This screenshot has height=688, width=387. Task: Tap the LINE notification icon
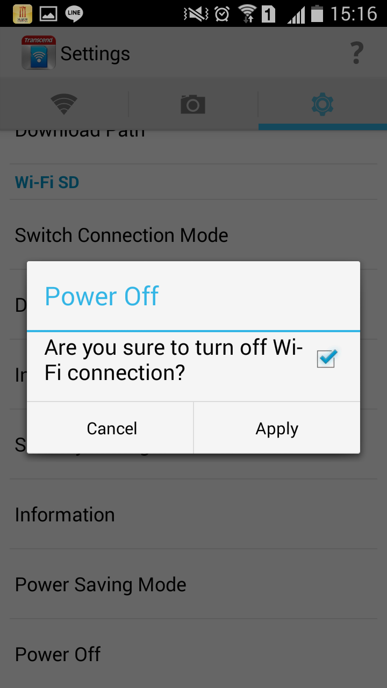[74, 13]
